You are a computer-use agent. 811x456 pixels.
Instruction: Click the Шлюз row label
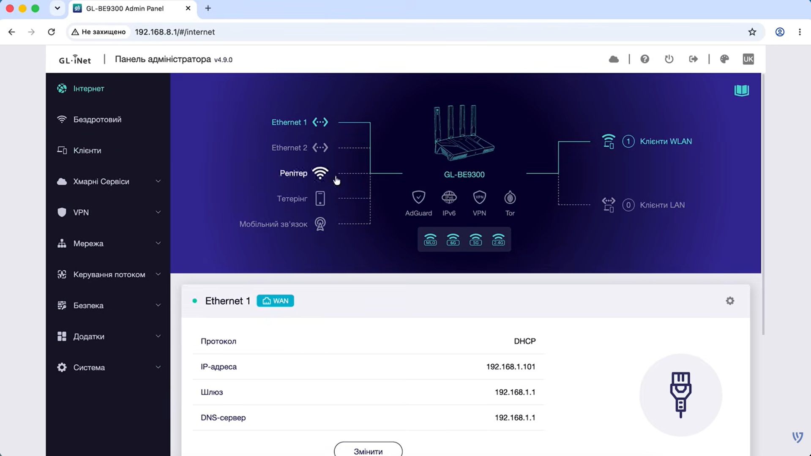coord(212,392)
